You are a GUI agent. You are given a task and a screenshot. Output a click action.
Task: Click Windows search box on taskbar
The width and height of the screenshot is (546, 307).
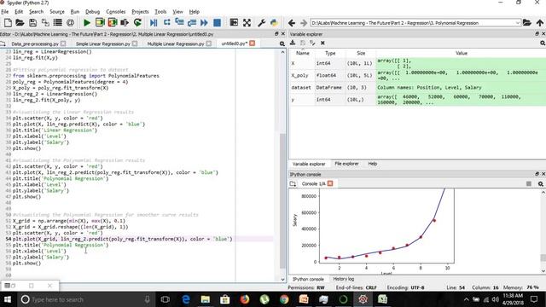pos(85,299)
